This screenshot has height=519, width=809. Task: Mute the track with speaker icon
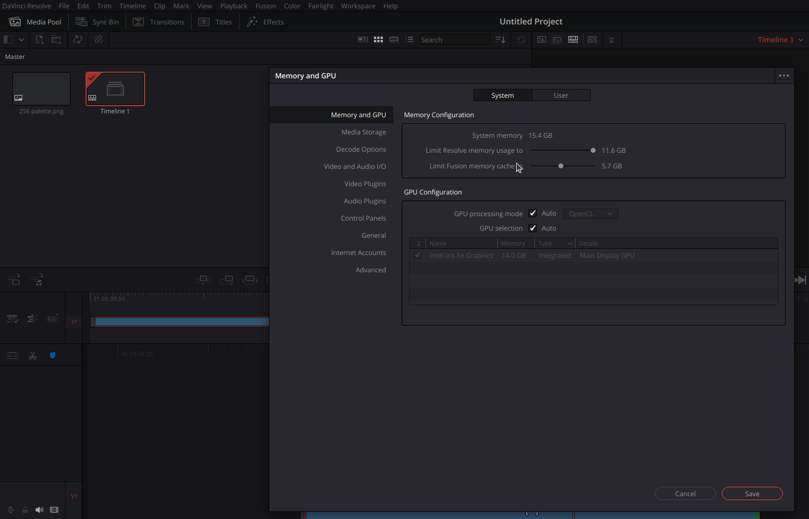[39, 510]
